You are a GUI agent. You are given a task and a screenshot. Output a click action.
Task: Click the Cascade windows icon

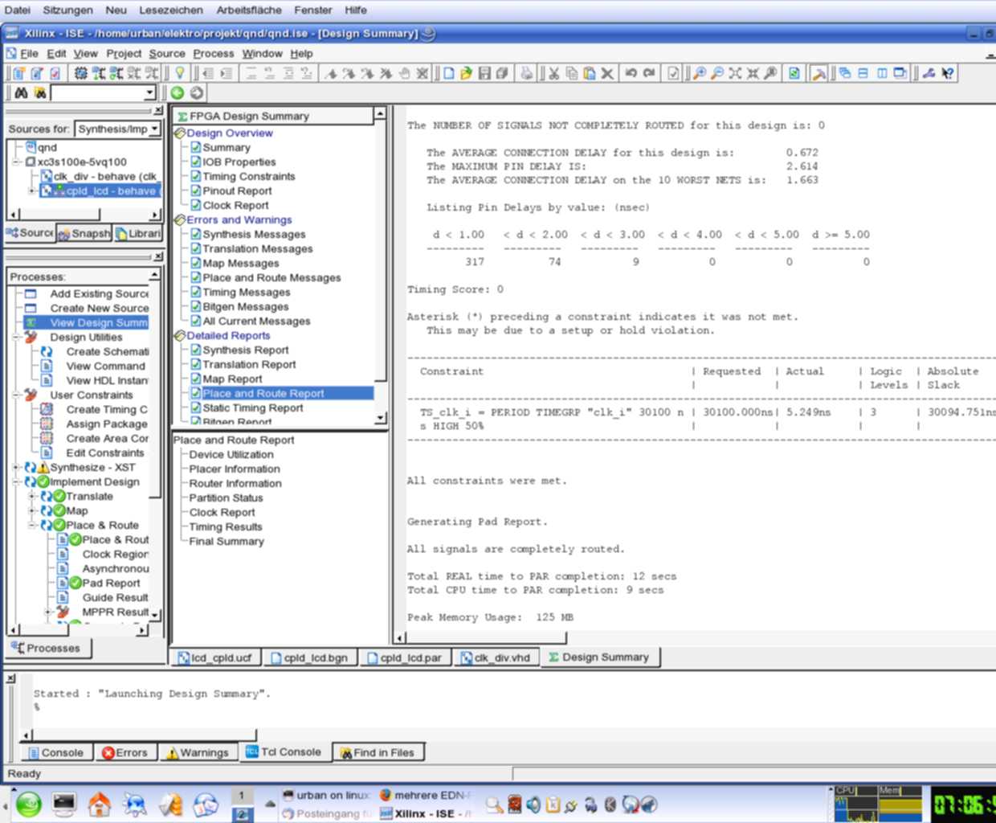[x=845, y=73]
